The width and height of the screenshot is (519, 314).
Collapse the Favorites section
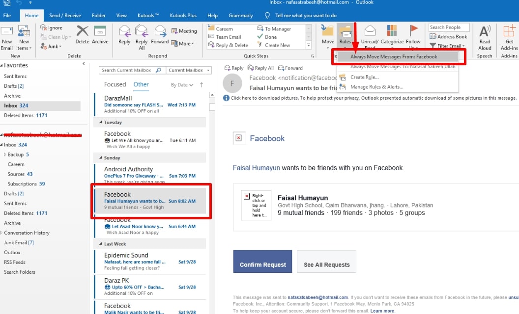coord(1,65)
